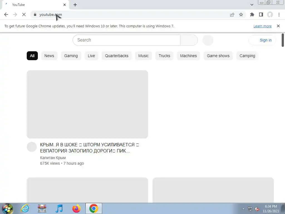This screenshot has width=285, height=214.
Task: Click the muted volume tray icon
Action: click(257, 209)
